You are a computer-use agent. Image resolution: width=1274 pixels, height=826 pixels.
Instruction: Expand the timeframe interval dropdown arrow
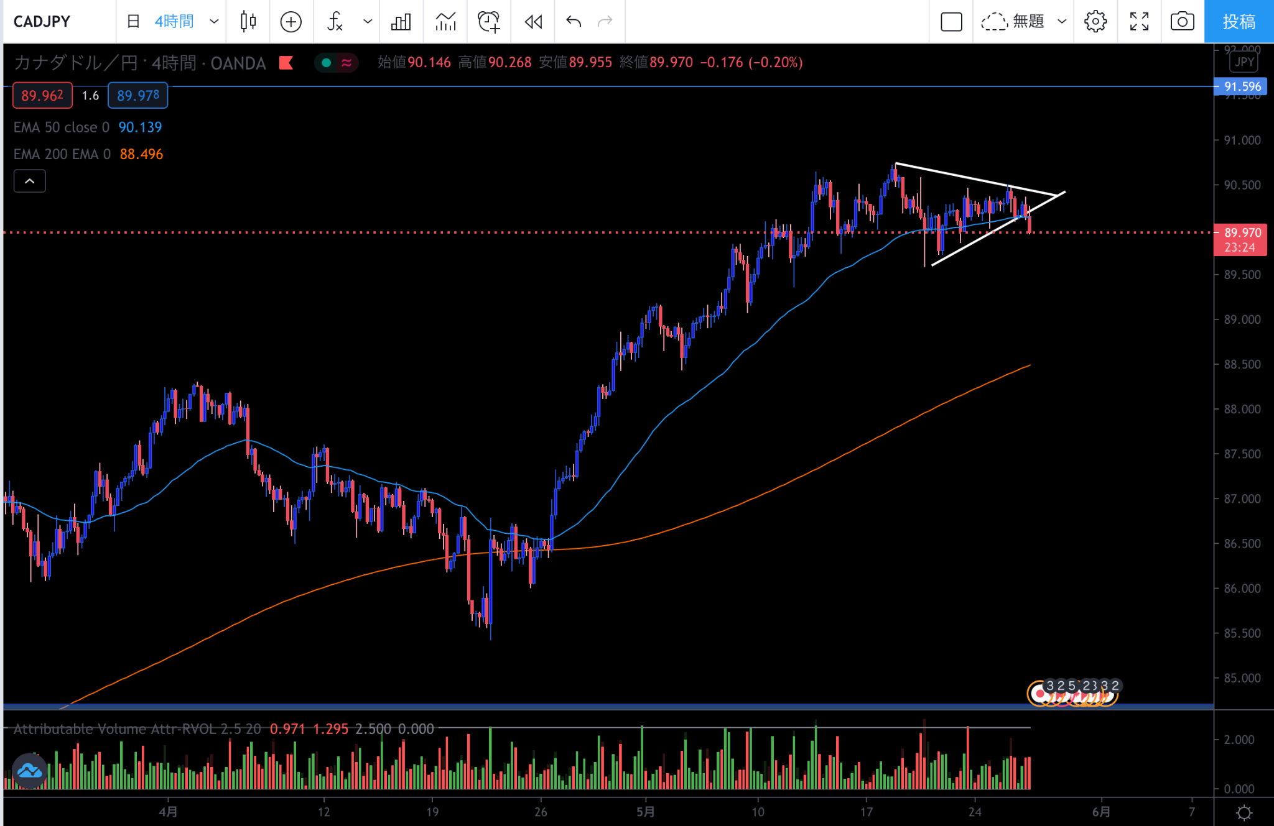214,22
